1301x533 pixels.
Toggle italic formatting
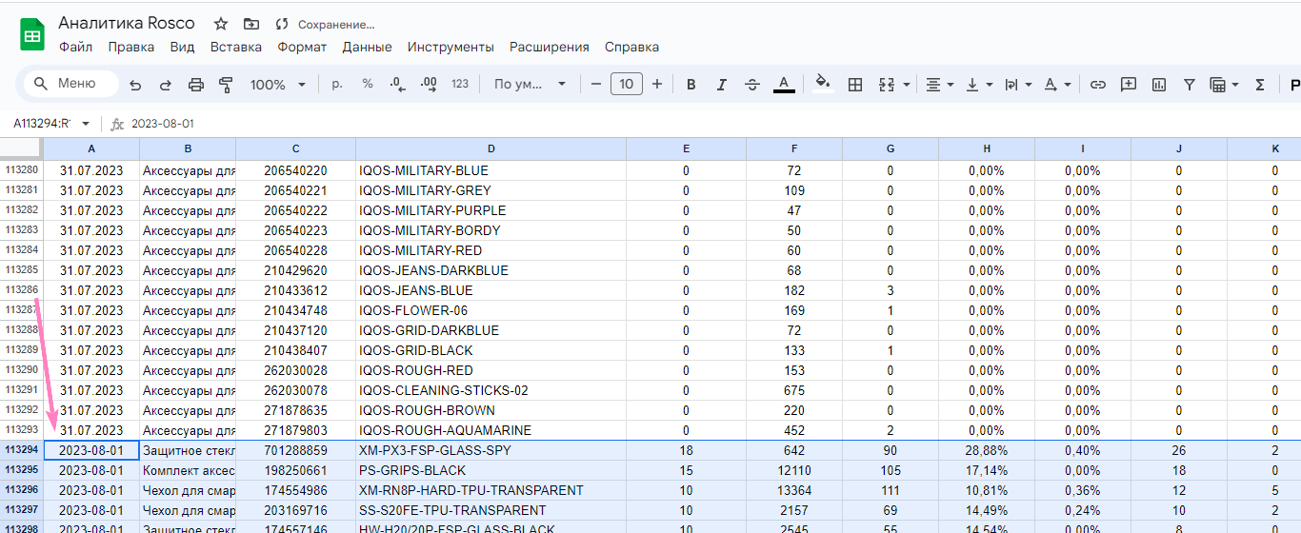pyautogui.click(x=722, y=85)
